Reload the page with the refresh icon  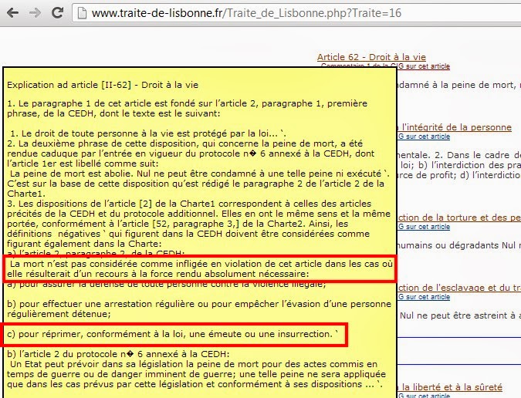coord(57,13)
